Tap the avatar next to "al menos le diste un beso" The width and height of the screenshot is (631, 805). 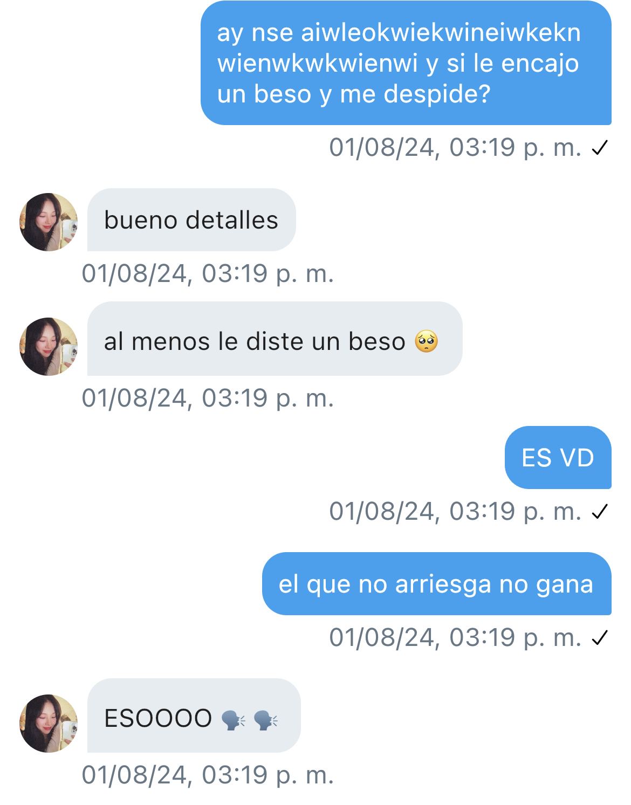tap(49, 347)
